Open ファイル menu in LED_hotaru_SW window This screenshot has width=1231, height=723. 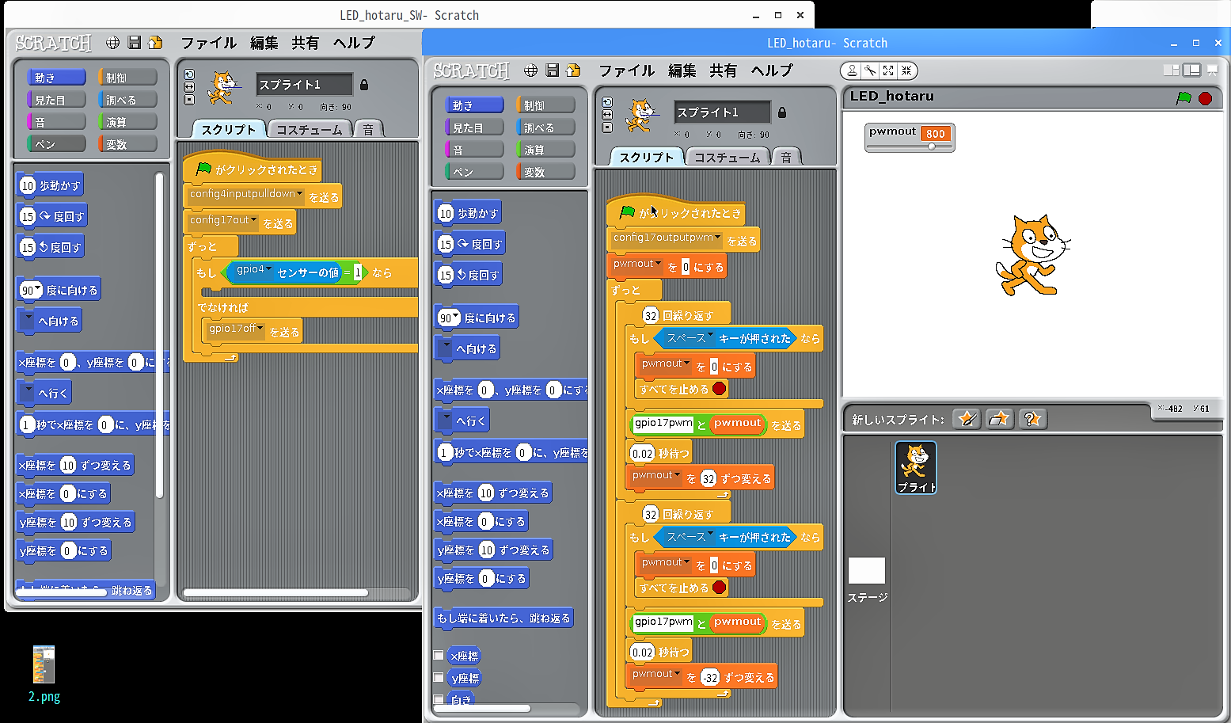208,43
